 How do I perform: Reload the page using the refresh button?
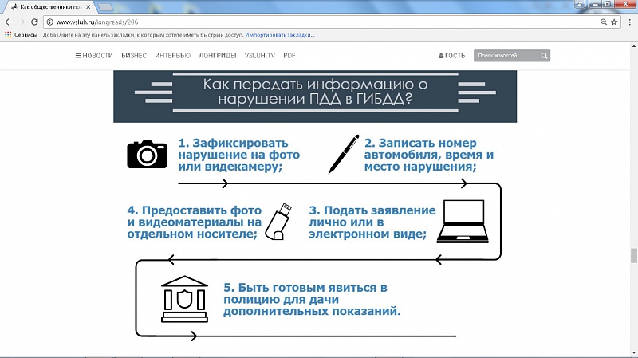coord(35,22)
